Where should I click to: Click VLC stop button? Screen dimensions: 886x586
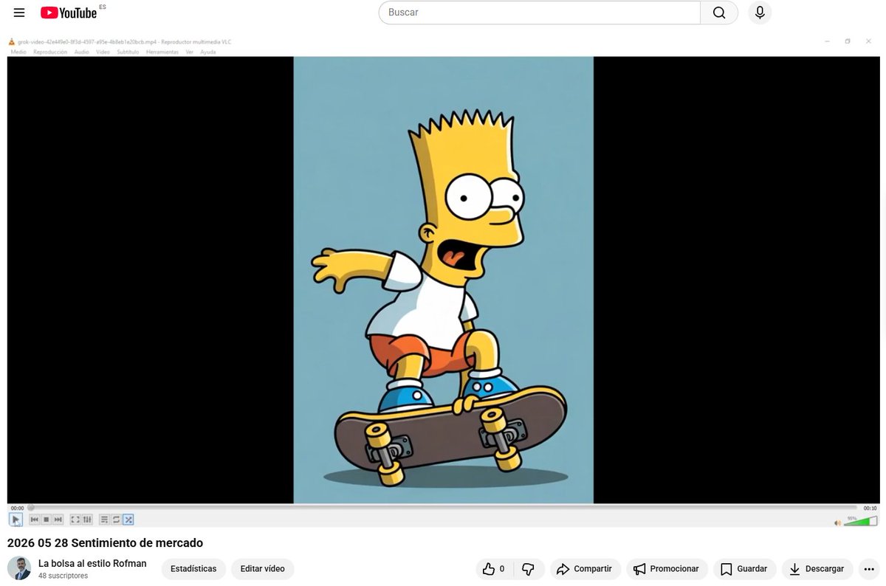[46, 520]
